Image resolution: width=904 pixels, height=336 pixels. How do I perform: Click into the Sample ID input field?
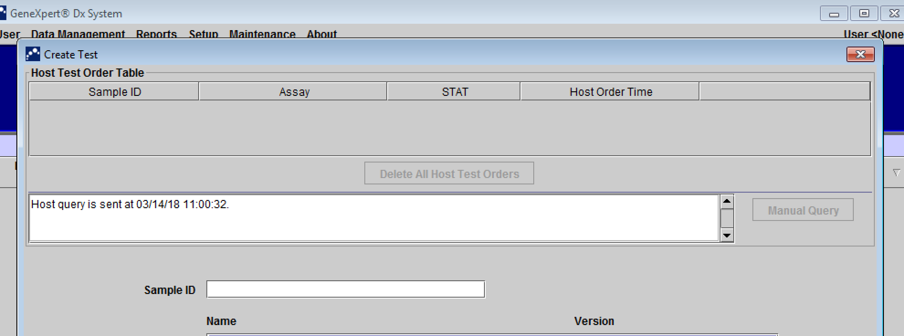(x=346, y=289)
